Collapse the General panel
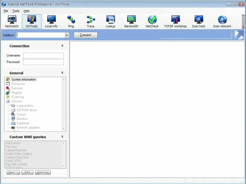The height and width of the screenshot is (184, 246). [x=62, y=73]
